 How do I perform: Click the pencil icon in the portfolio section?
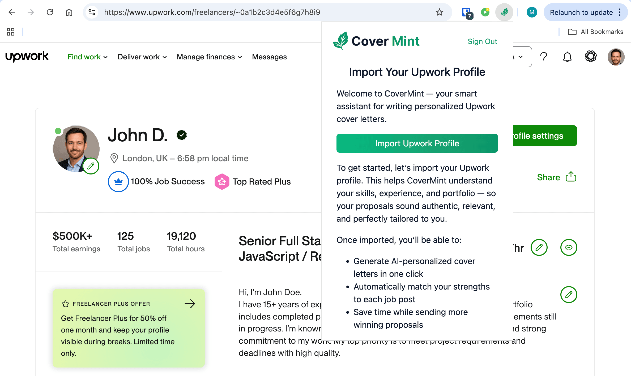569,294
